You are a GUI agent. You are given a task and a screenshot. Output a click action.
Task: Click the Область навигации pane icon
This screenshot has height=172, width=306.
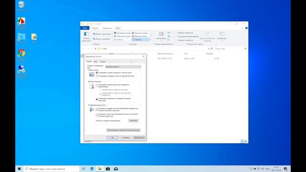(x=86, y=37)
